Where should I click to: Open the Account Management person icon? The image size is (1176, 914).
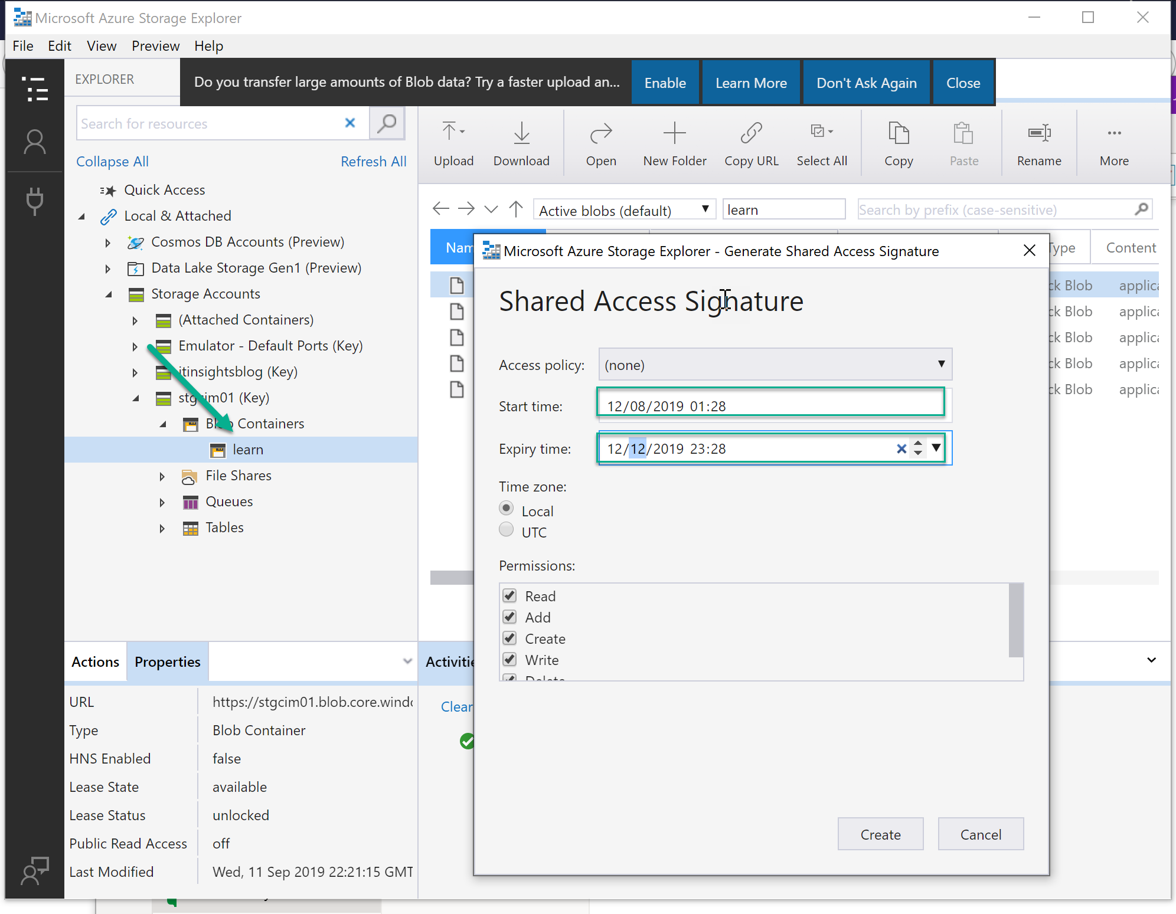point(34,142)
